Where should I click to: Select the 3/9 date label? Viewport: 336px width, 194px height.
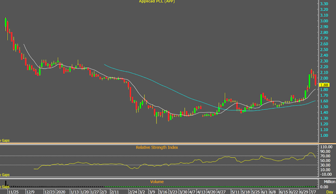tap(152, 192)
